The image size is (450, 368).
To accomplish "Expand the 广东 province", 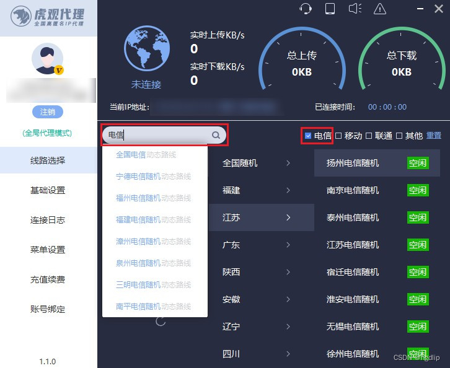I will [x=261, y=245].
